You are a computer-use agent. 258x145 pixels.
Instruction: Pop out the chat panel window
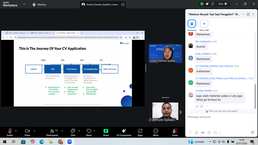(248, 14)
